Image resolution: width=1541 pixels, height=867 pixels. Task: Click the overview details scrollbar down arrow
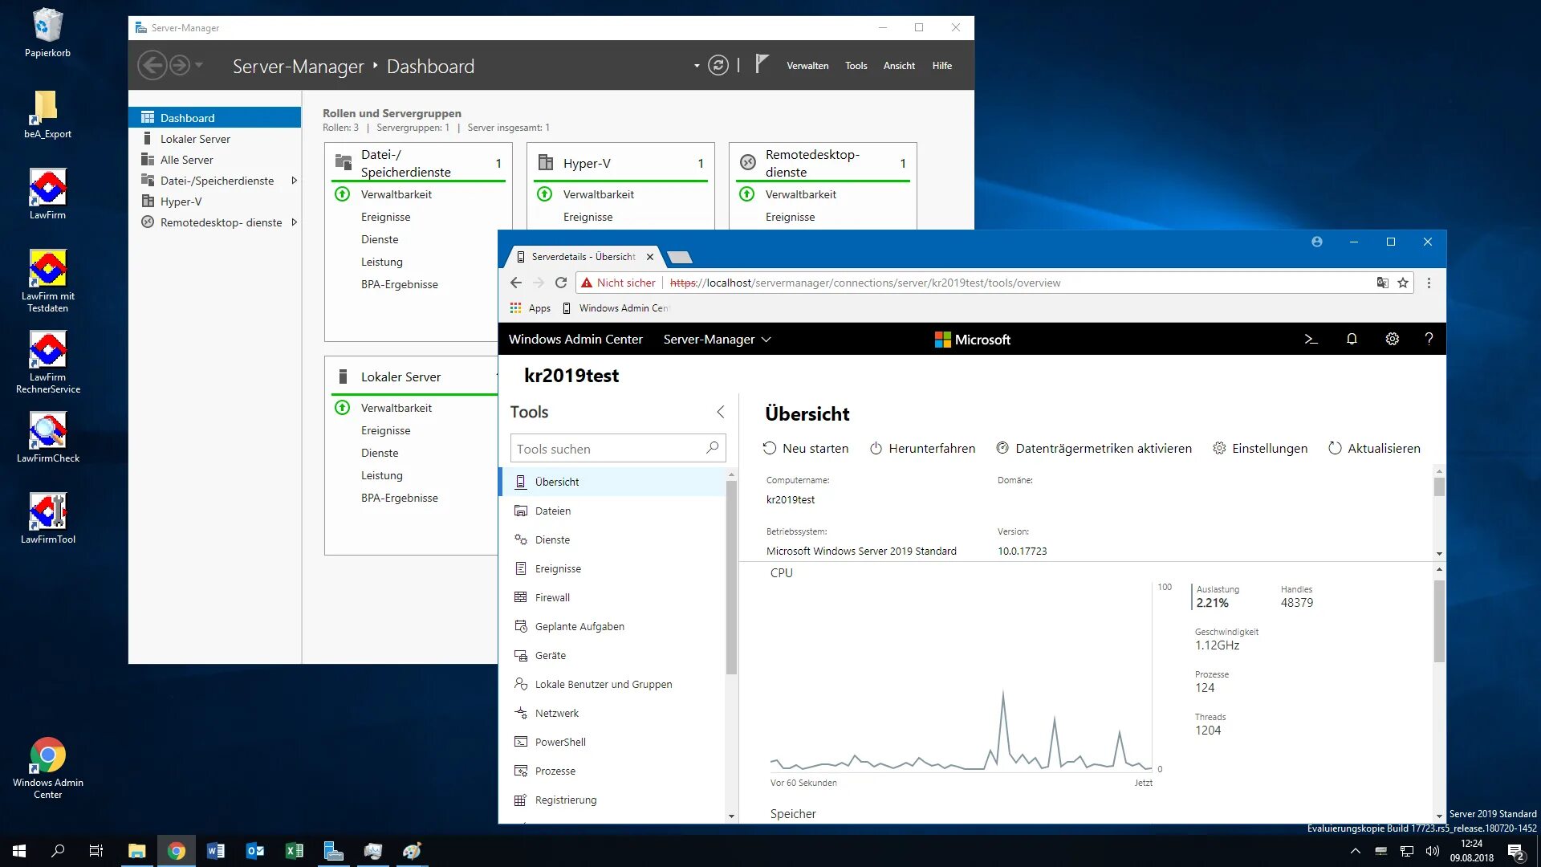(1439, 554)
